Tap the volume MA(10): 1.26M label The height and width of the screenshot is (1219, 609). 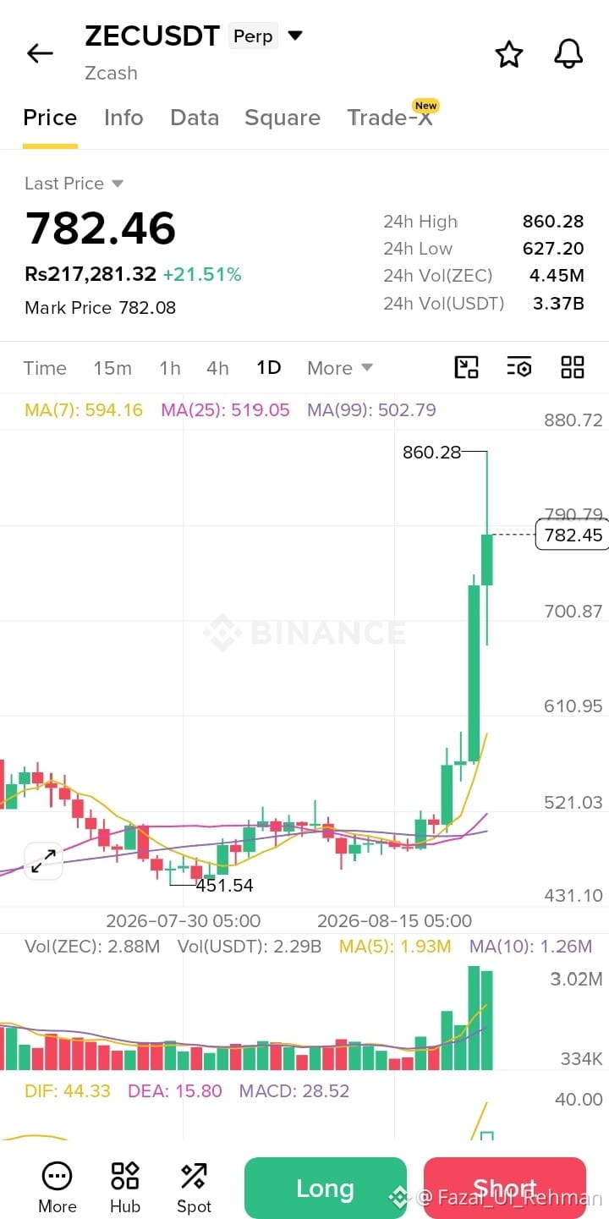[x=531, y=947]
